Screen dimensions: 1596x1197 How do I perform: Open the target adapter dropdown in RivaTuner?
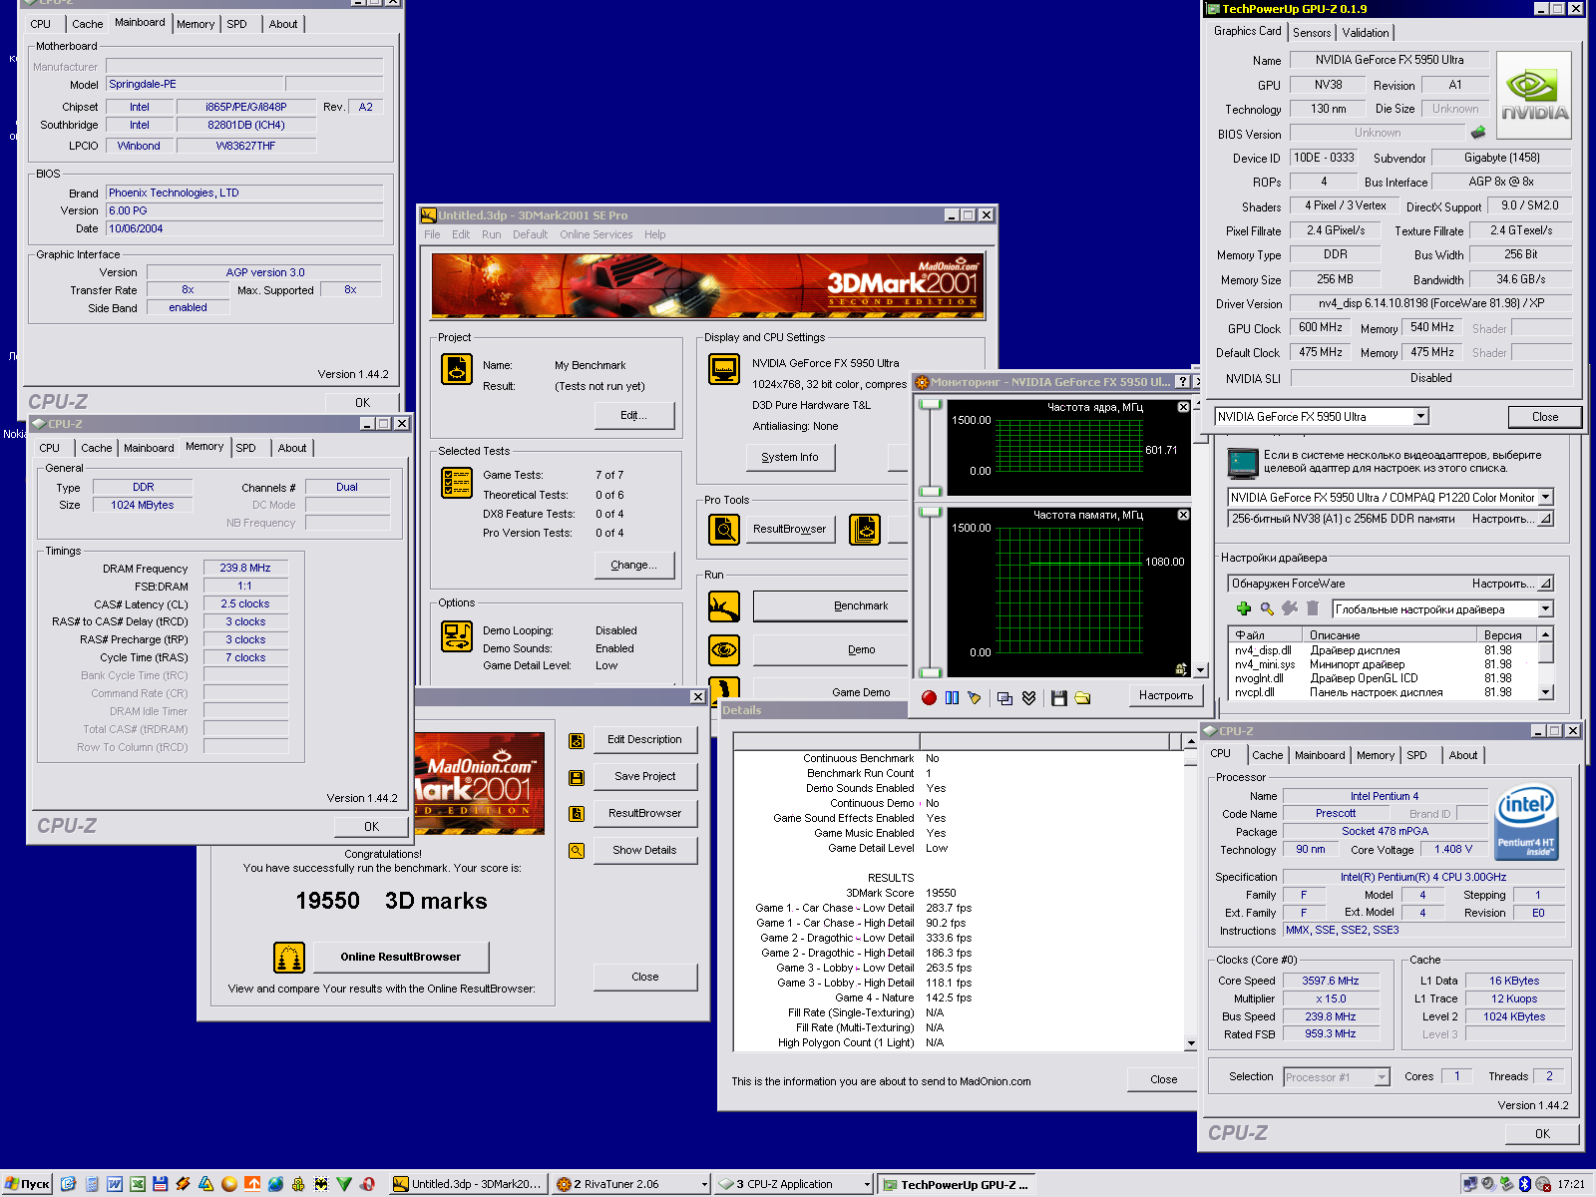click(1545, 497)
